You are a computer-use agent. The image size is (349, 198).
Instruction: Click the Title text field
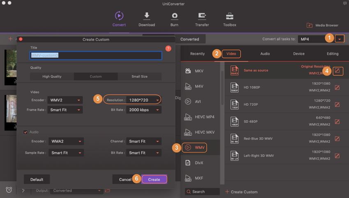[x=96, y=55]
